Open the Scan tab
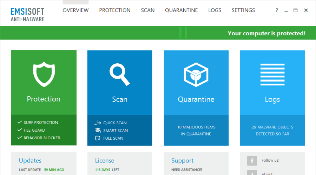 pyautogui.click(x=148, y=10)
